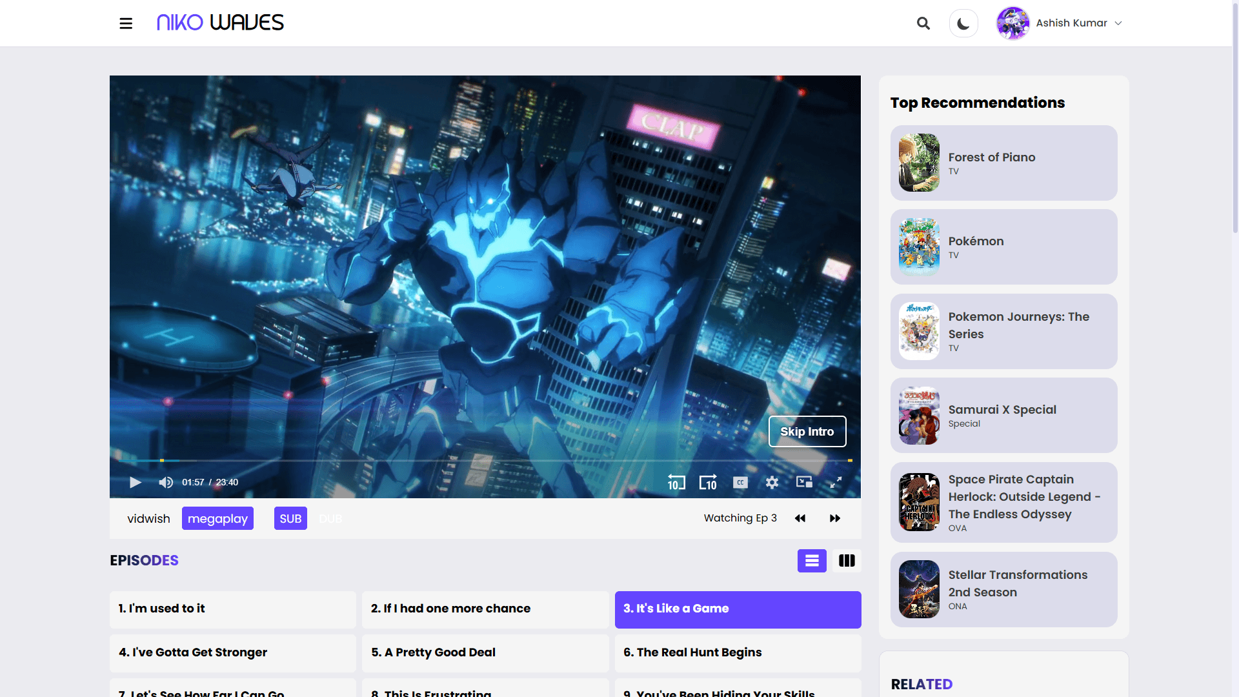The width and height of the screenshot is (1239, 697).
Task: Go to previous episode
Action: (x=800, y=518)
